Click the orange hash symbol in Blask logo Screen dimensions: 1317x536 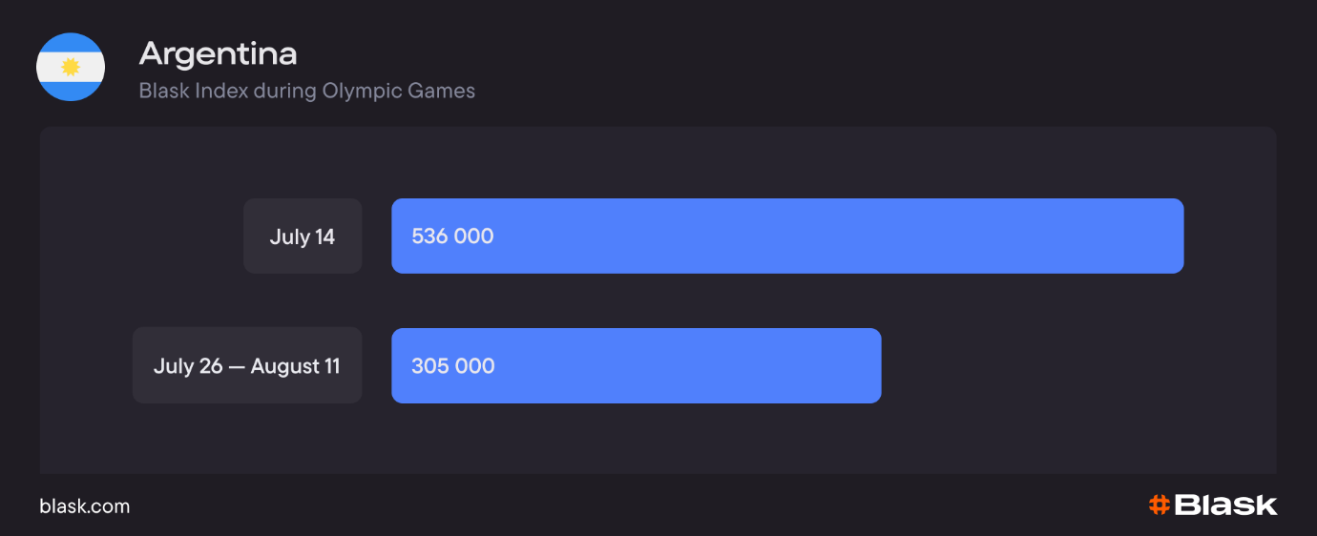1159,505
